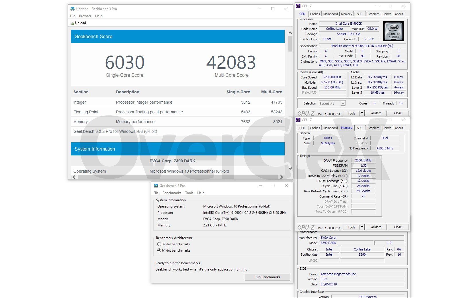Click the horizontal scrollbar right arrow in Geekbench
The image size is (471, 298).
coord(282,177)
